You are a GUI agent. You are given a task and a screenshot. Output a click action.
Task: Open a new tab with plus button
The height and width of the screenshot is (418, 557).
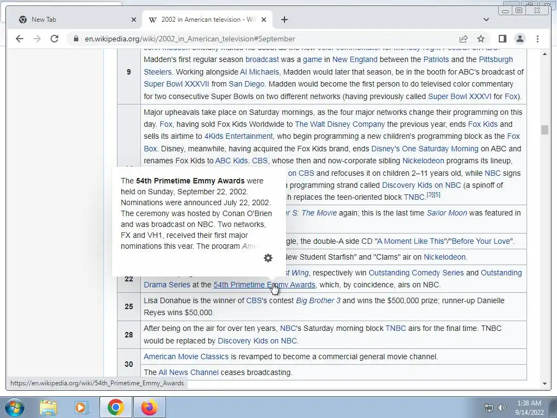coord(284,20)
